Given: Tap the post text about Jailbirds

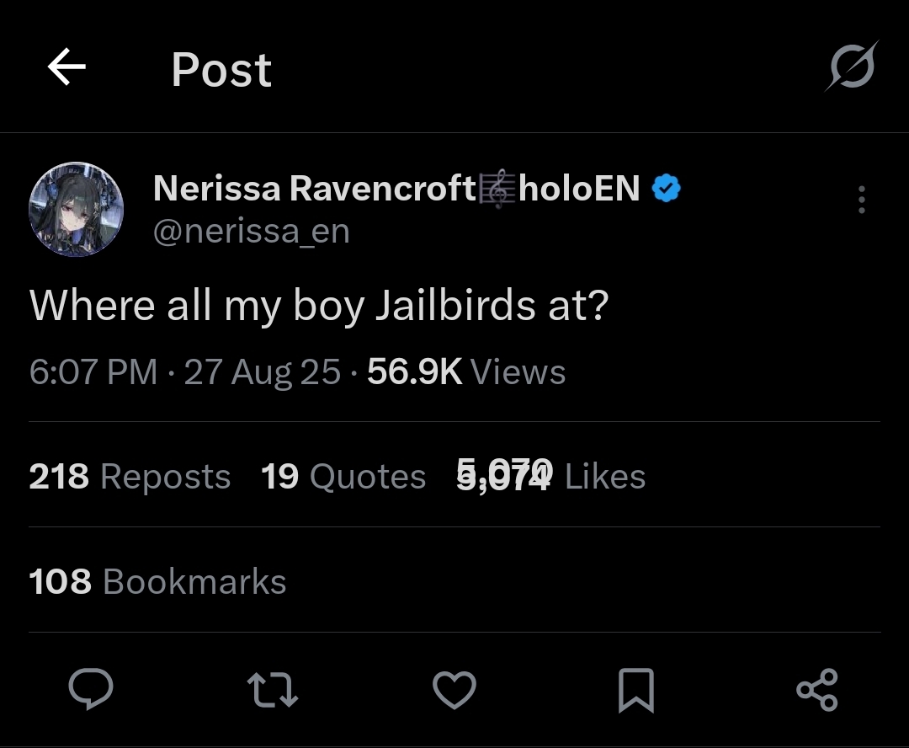Looking at the screenshot, I should pos(318,305).
